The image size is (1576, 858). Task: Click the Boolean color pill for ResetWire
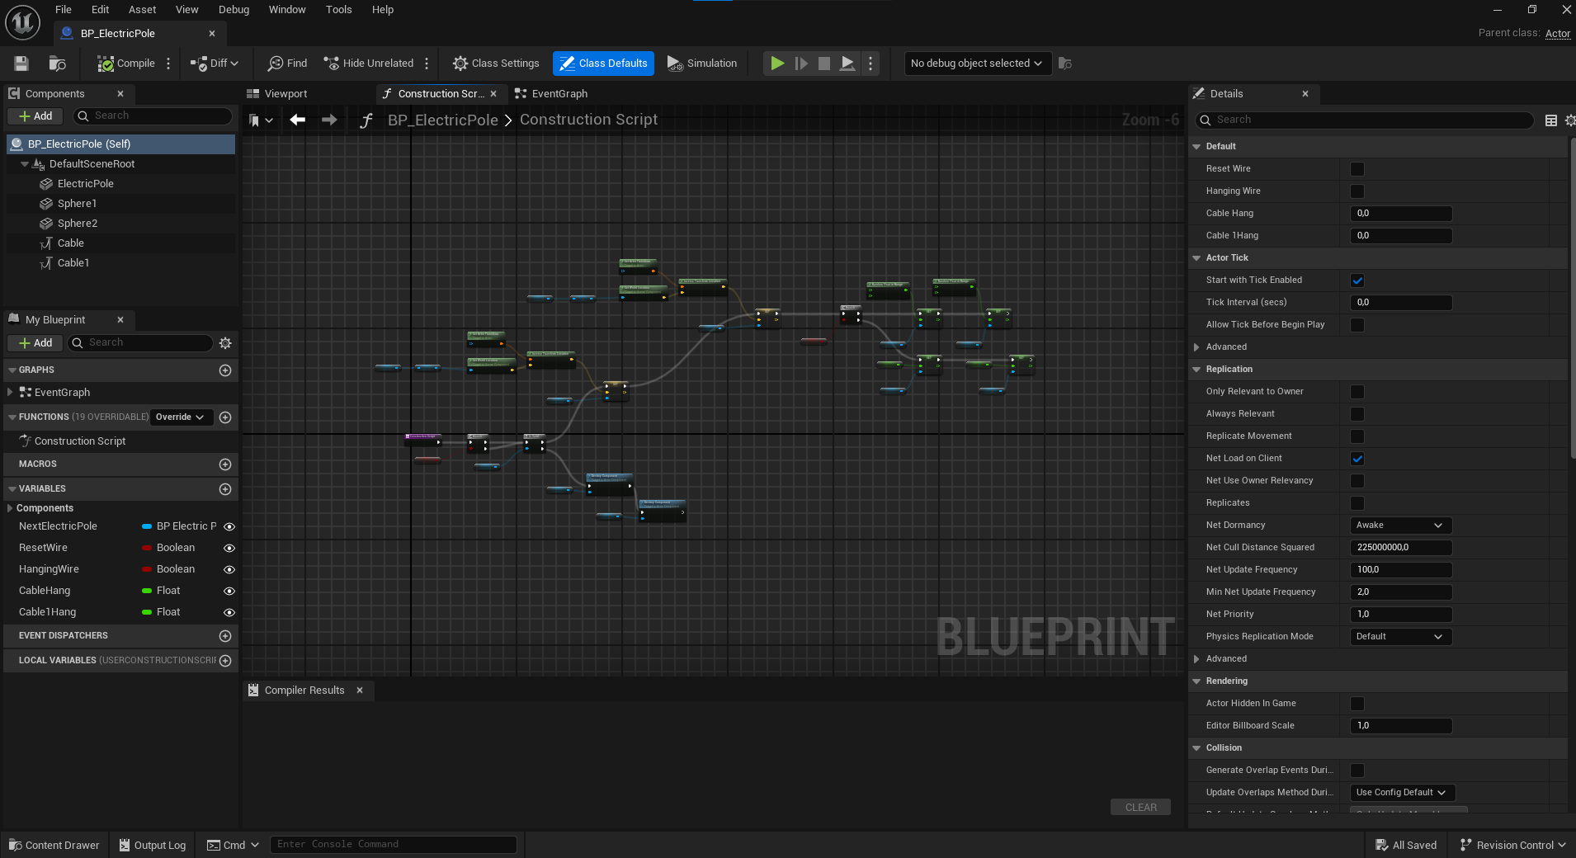tap(147, 548)
